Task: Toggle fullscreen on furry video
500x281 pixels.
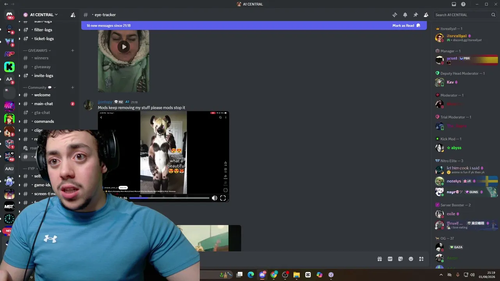Action: [x=223, y=198]
